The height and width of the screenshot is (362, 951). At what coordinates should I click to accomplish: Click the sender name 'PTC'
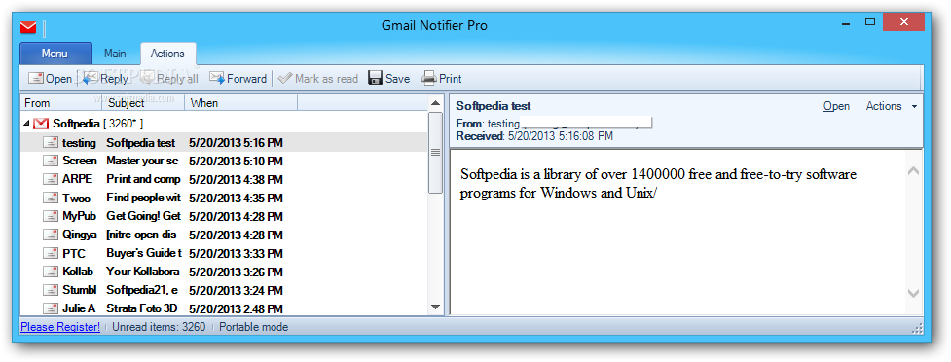point(74,253)
